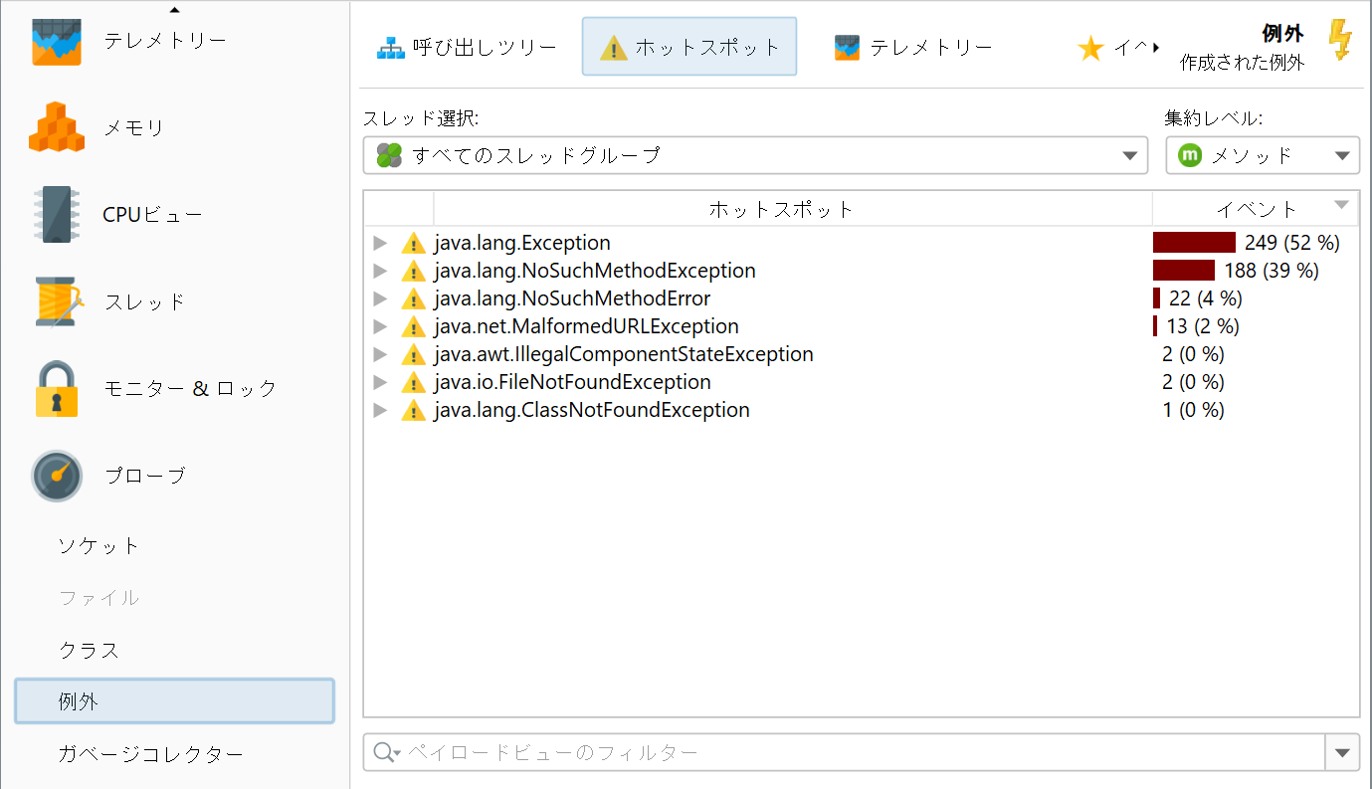The height and width of the screenshot is (789, 1372).
Task: Click warning icon for java.lang.Exception
Action: point(413,243)
